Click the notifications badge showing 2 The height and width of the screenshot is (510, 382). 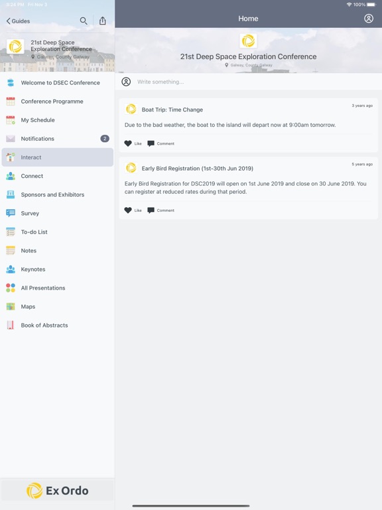point(105,139)
